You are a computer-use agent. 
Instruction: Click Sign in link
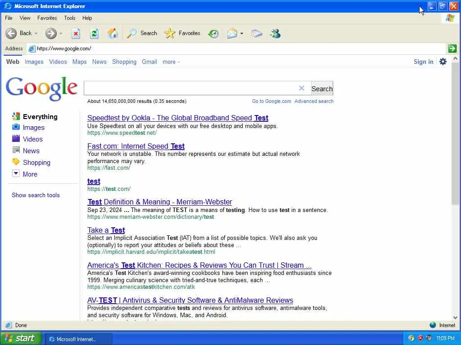(x=423, y=62)
